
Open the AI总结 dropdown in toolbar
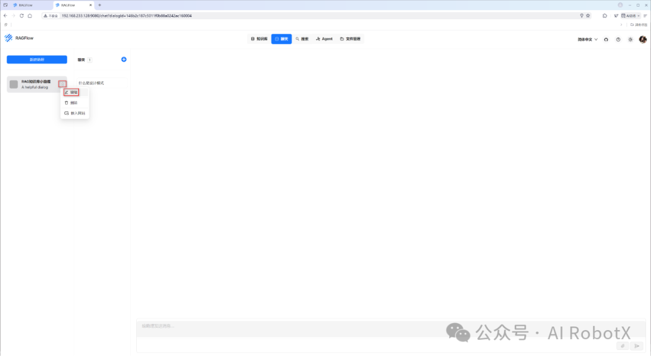631,16
